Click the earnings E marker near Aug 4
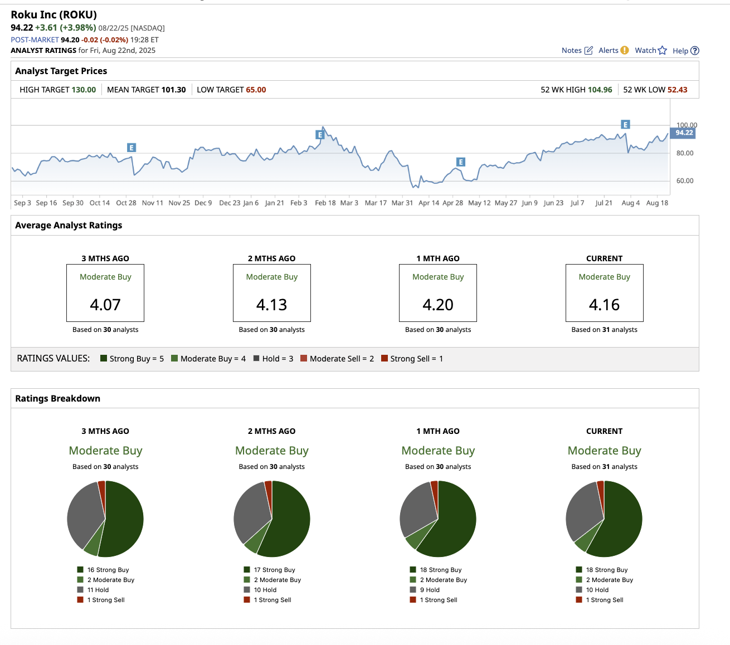Image resolution: width=730 pixels, height=645 pixels. coord(626,125)
